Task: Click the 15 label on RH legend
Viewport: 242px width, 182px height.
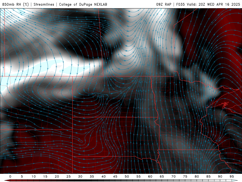Action: (45, 177)
